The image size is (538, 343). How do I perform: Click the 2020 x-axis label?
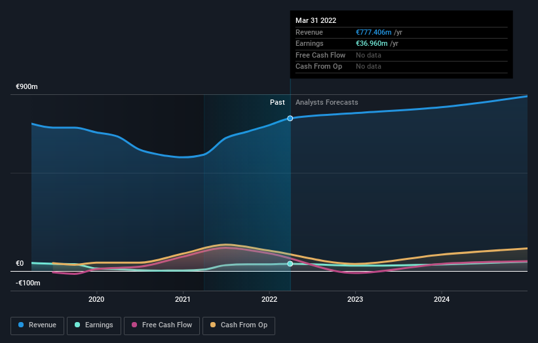[x=96, y=300]
